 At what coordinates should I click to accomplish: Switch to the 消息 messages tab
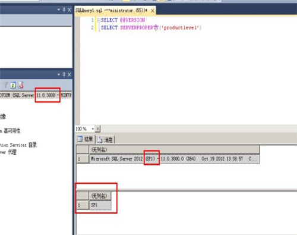105,140
